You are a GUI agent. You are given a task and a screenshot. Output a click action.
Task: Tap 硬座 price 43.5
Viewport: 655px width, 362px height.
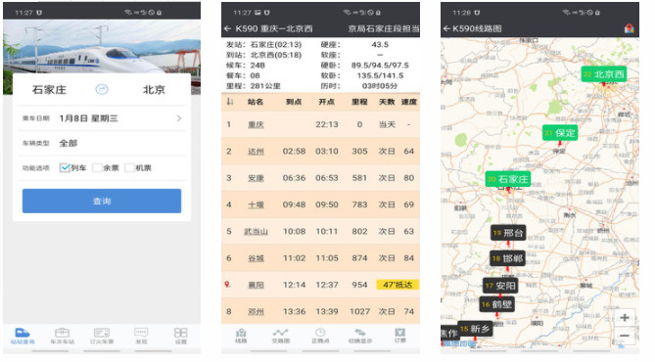380,44
